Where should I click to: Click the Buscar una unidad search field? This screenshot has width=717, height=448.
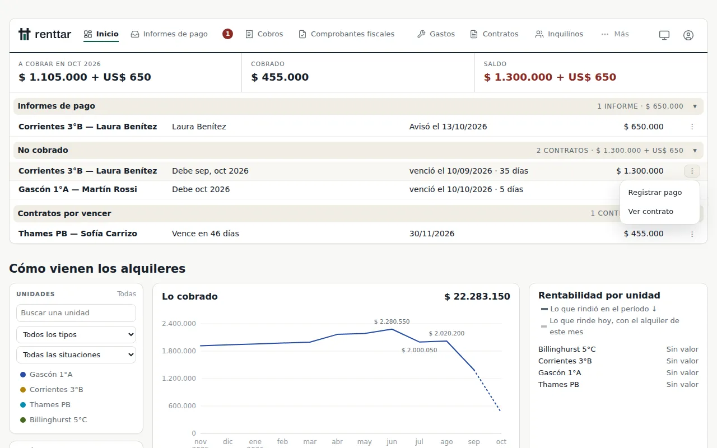[x=76, y=313]
